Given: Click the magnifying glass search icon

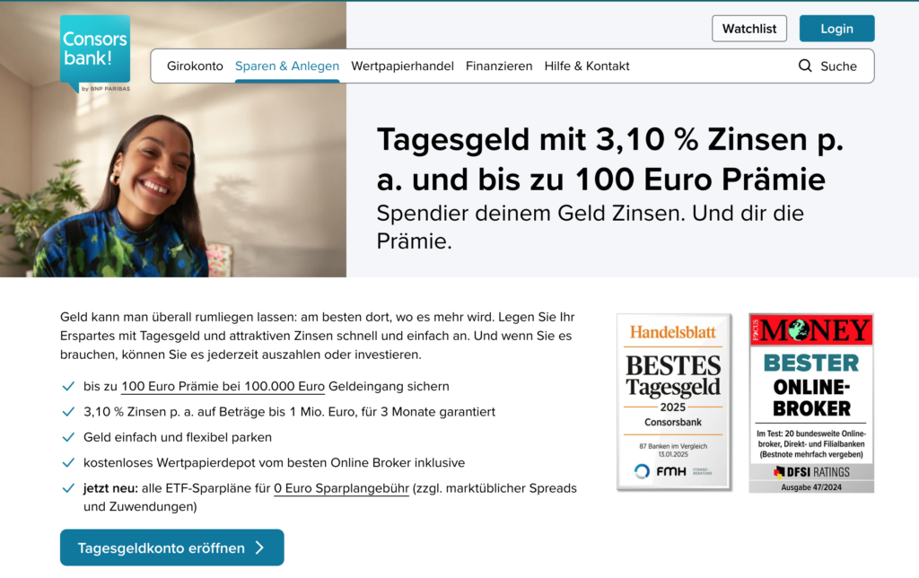Looking at the screenshot, I should click(x=805, y=66).
